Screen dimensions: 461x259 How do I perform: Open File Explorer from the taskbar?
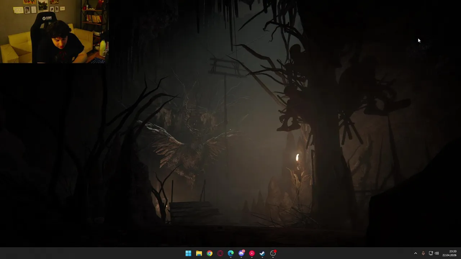coord(199,253)
